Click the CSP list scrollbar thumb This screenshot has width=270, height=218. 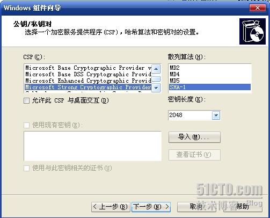(x=156, y=79)
